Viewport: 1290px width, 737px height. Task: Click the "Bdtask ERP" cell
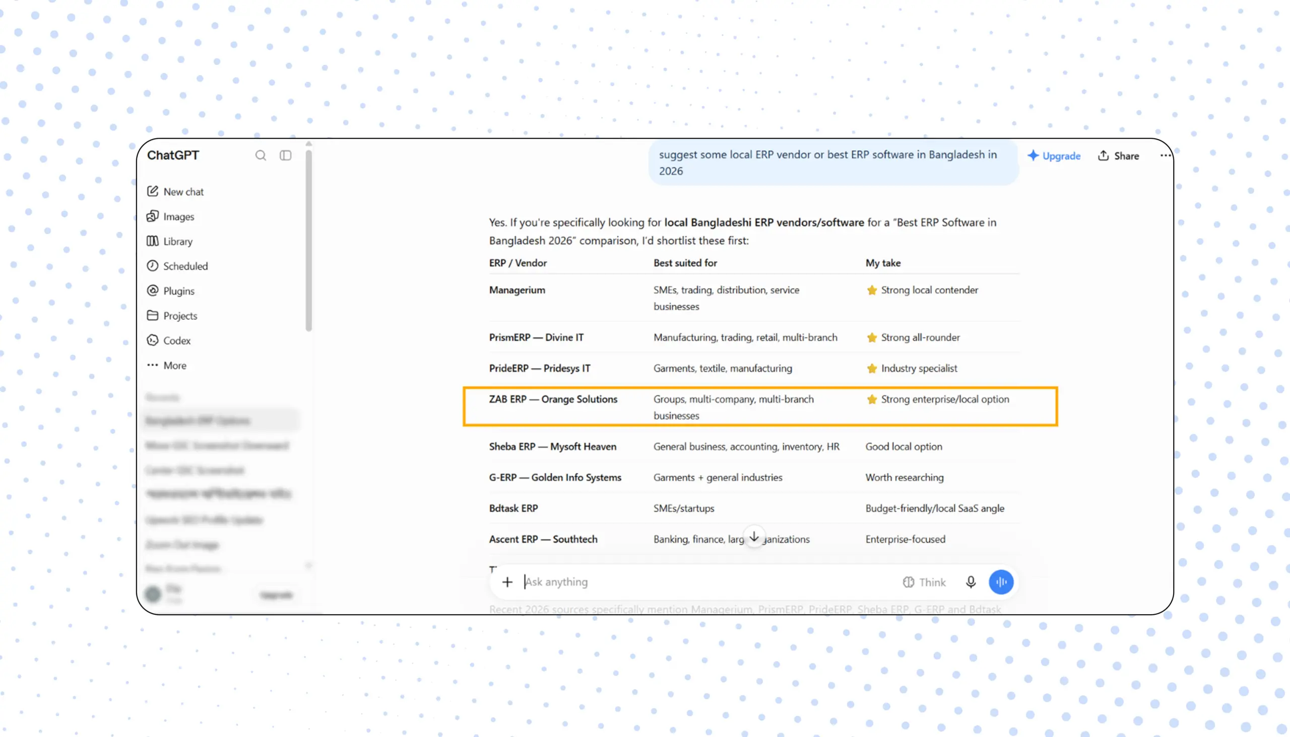coord(513,509)
